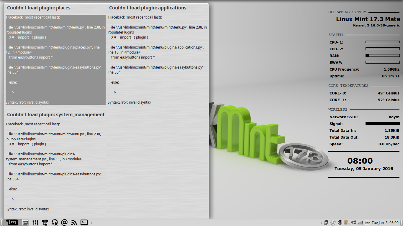The height and width of the screenshot is (226, 403).
Task: Click the circled S tray icon
Action: point(340,222)
